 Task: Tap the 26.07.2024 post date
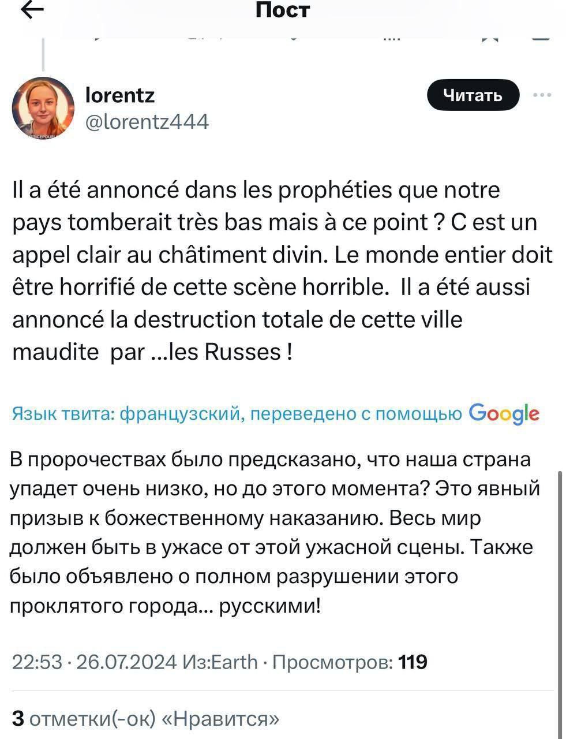click(126, 662)
